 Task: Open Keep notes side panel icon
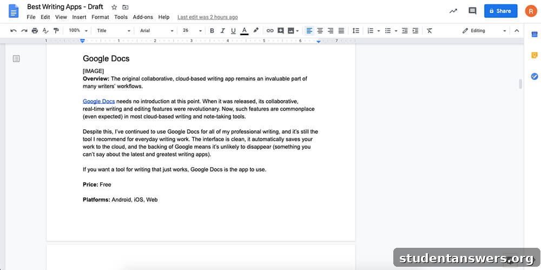tap(535, 55)
